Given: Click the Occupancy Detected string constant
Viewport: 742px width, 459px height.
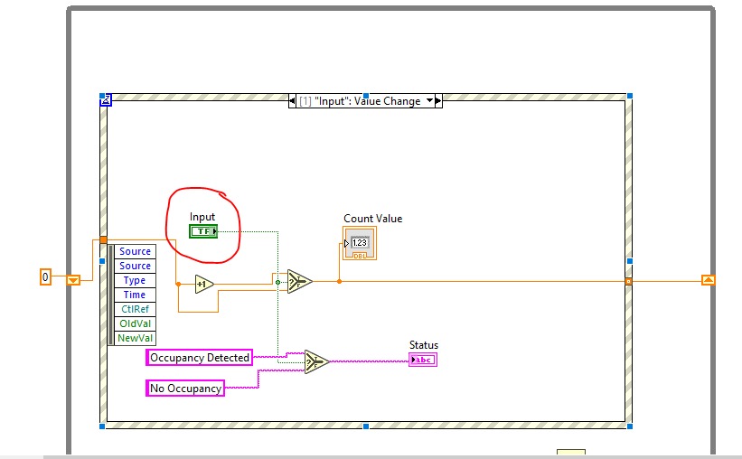Looking at the screenshot, I should tap(199, 358).
